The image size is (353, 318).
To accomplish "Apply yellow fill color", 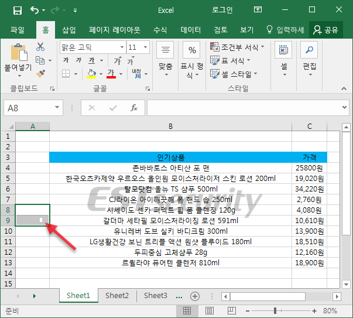I will pos(91,74).
